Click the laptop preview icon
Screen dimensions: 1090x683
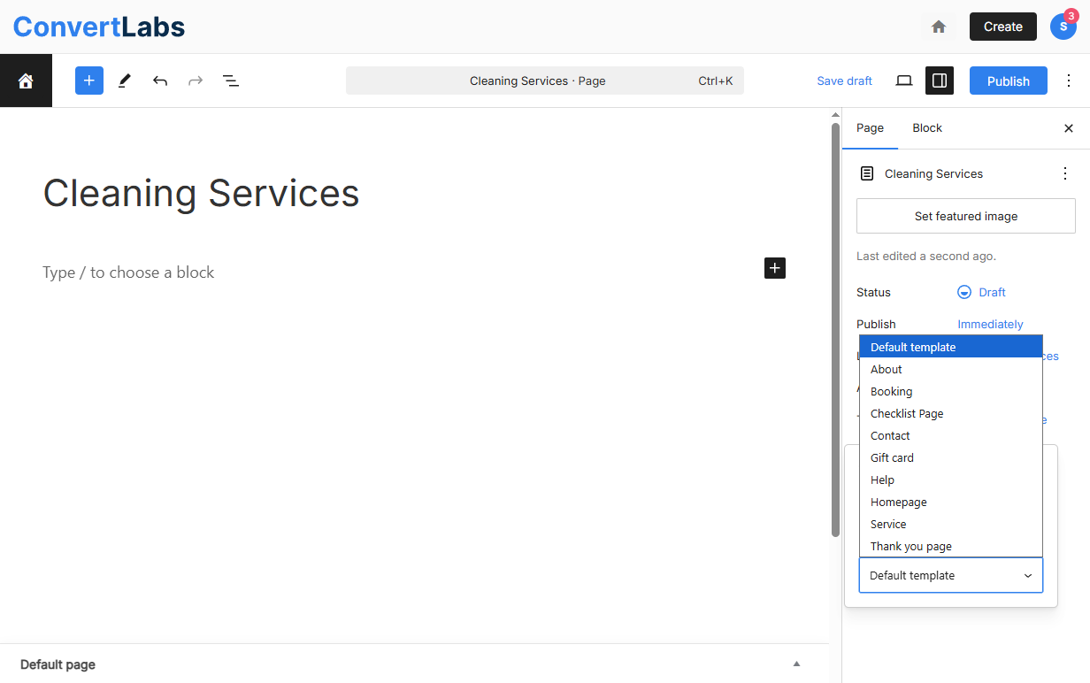(903, 81)
